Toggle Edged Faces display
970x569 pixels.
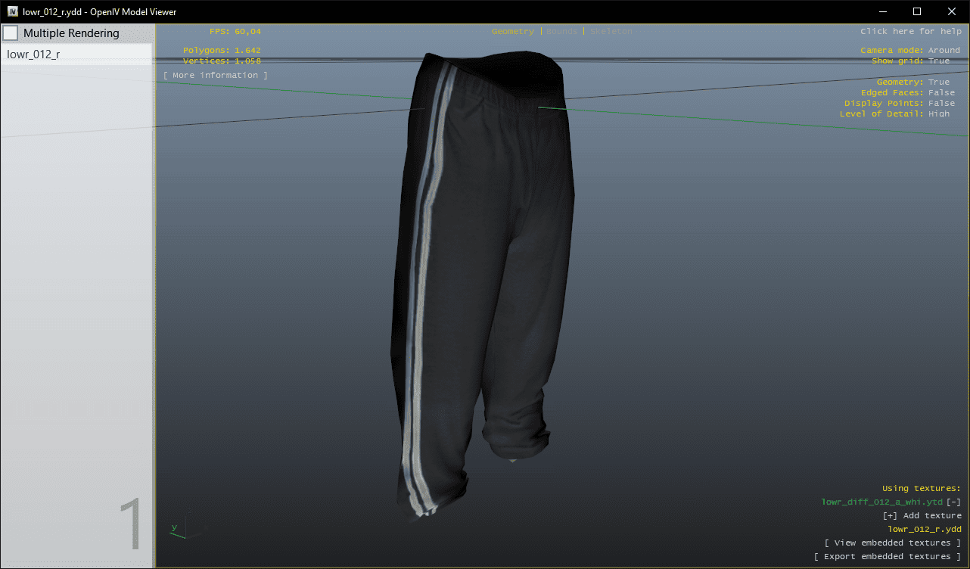pyautogui.click(x=941, y=92)
